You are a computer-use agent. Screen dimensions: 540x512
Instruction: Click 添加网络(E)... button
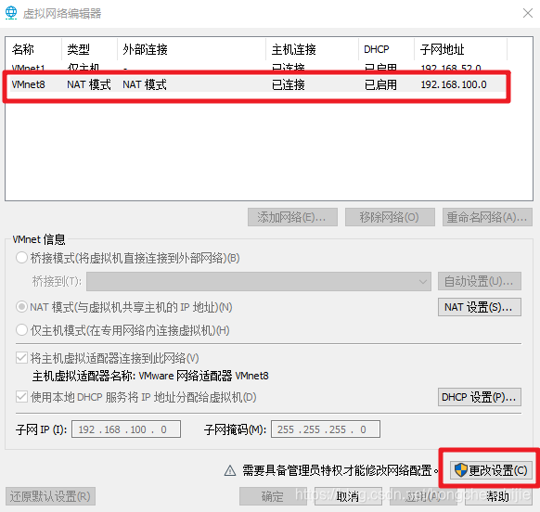click(292, 217)
